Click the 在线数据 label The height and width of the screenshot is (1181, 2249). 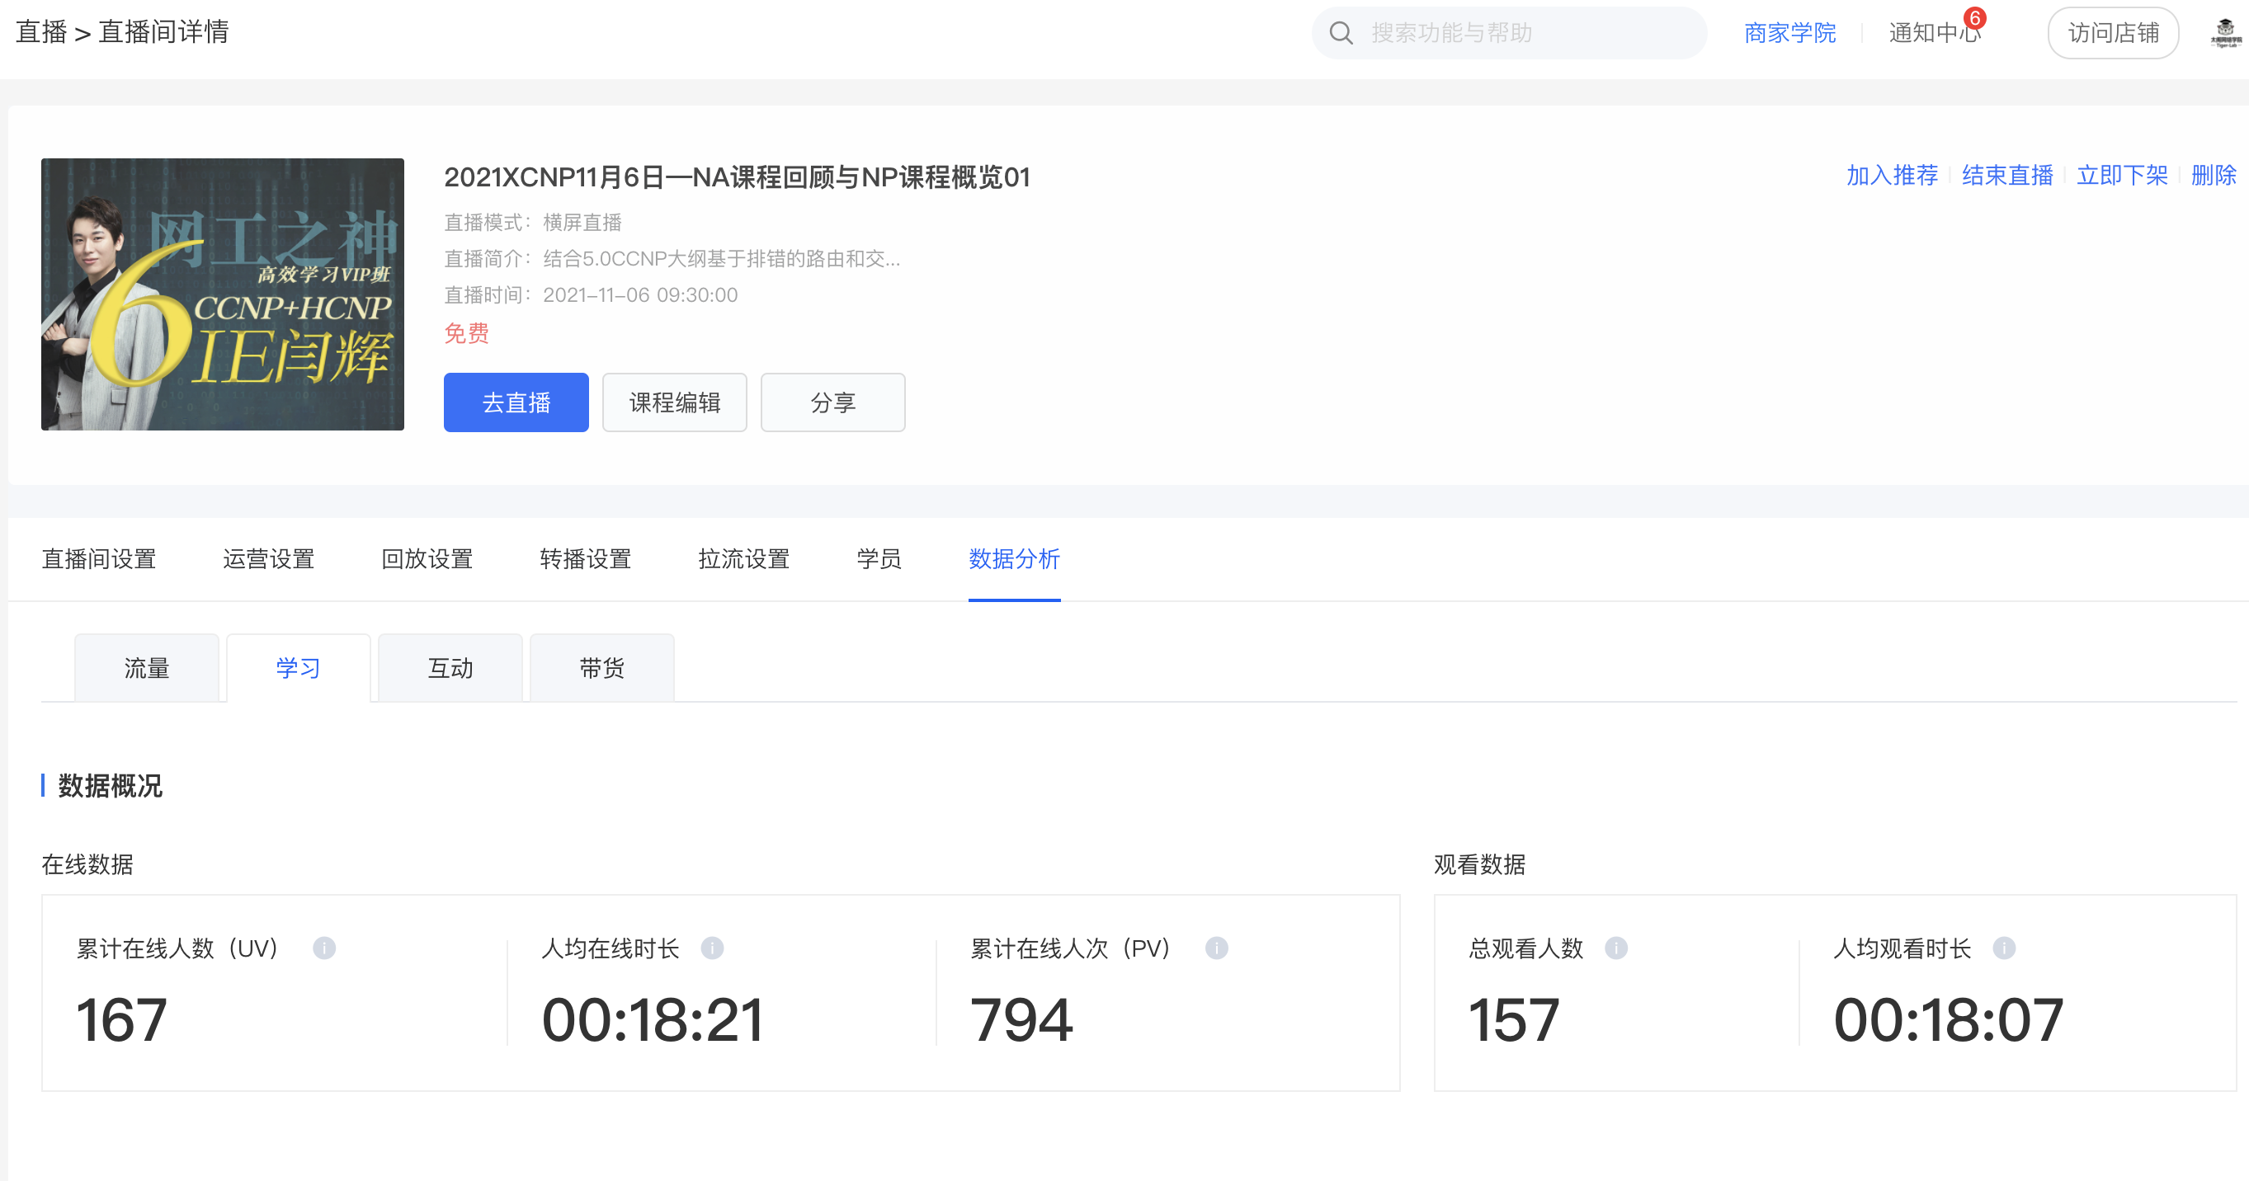(x=87, y=864)
